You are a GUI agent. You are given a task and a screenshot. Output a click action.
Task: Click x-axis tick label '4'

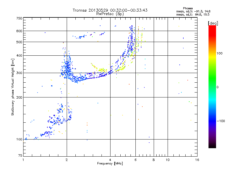[x=110, y=160]
